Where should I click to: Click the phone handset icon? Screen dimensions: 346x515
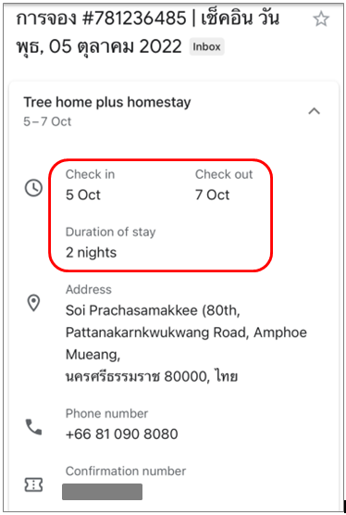34,427
